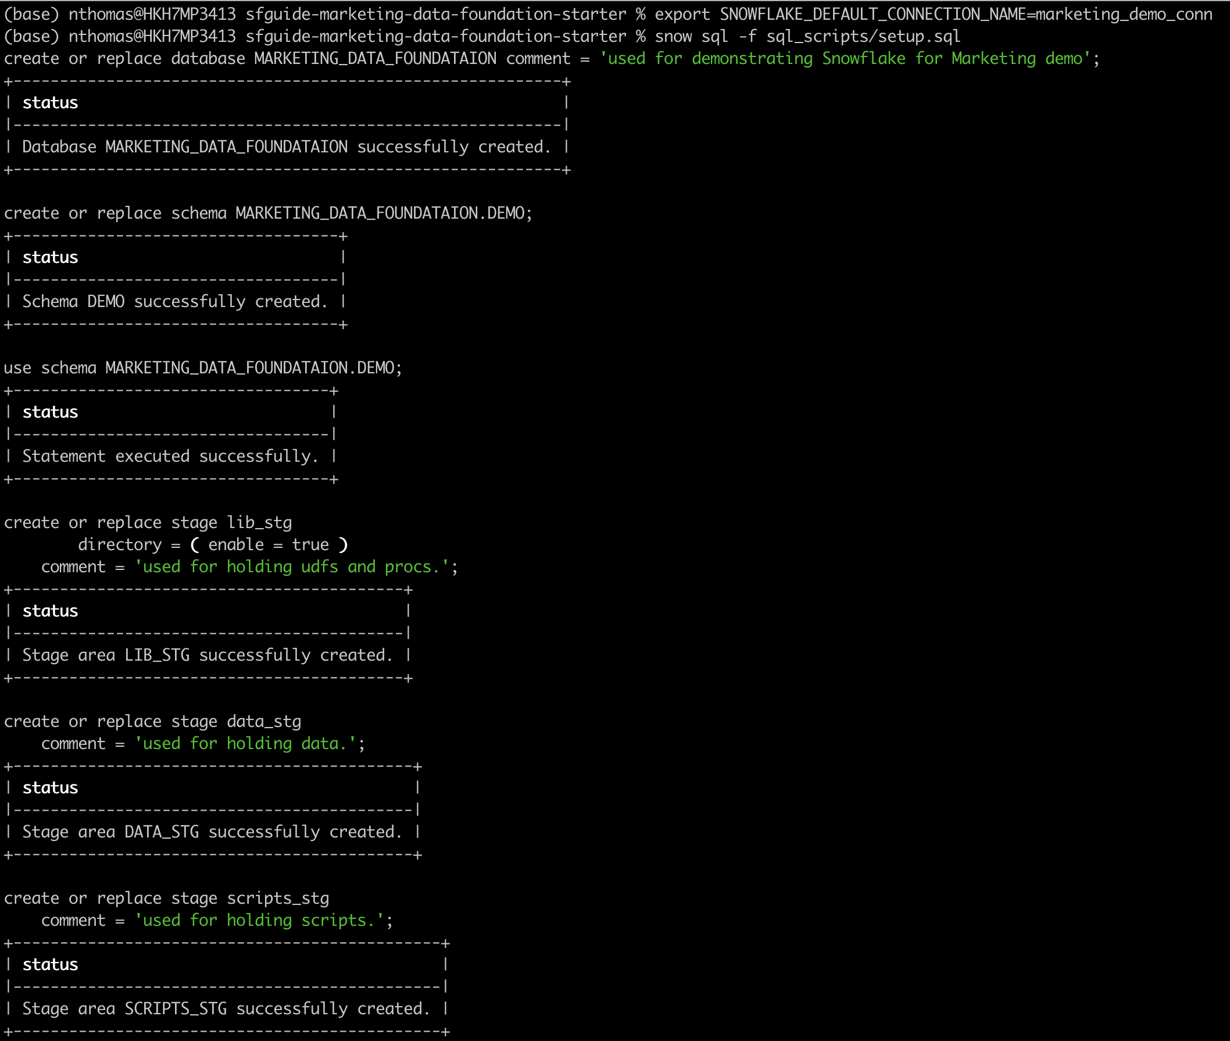1230x1041 pixels.
Task: Click the 'use schema MARKETING_DATA_FOUNDATAION.DEMO' line
Action: pyautogui.click(x=203, y=368)
